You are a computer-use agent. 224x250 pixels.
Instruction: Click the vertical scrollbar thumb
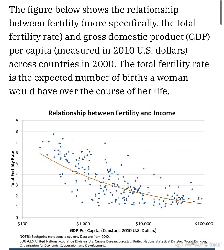[x=221, y=13]
